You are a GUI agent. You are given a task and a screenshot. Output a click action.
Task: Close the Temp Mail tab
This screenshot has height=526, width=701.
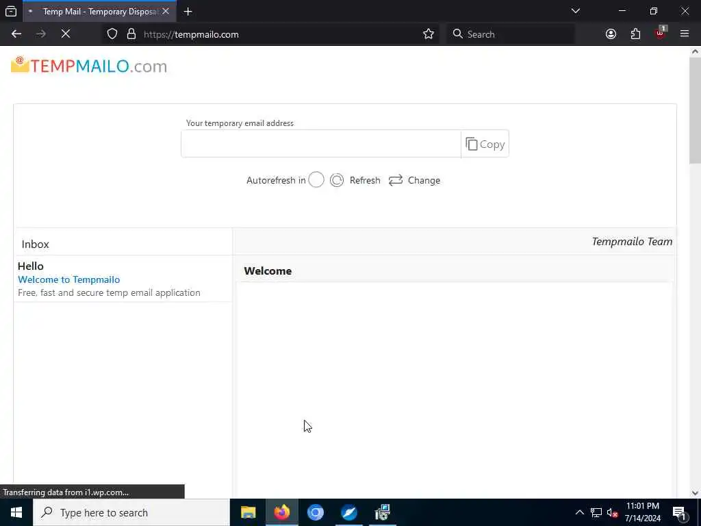coord(166,12)
